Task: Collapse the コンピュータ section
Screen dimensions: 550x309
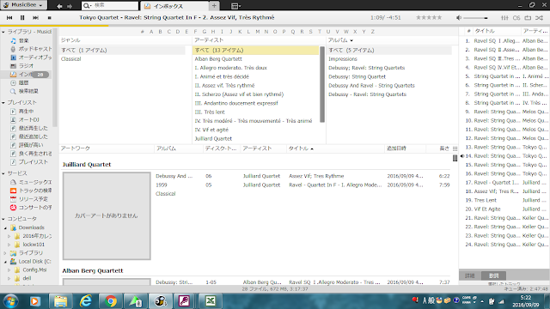Action: 3,219
